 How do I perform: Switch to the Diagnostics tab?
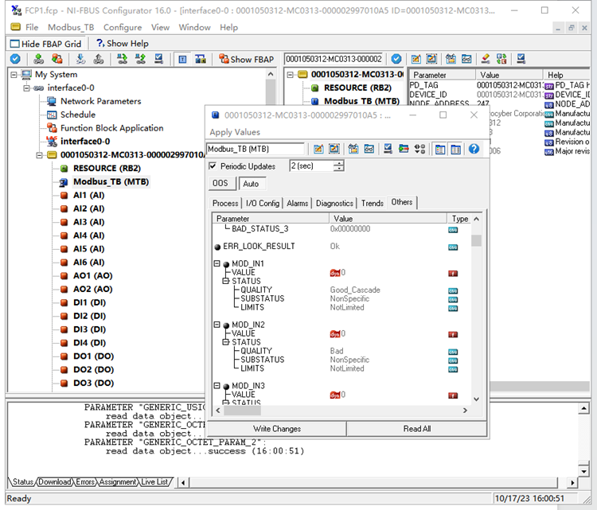coord(334,203)
